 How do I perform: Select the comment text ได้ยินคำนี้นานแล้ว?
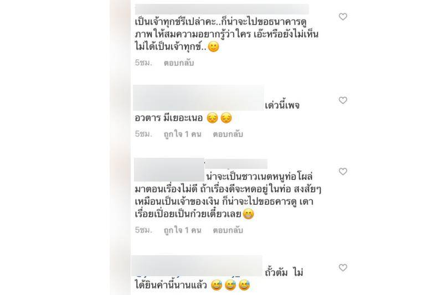click(192, 285)
